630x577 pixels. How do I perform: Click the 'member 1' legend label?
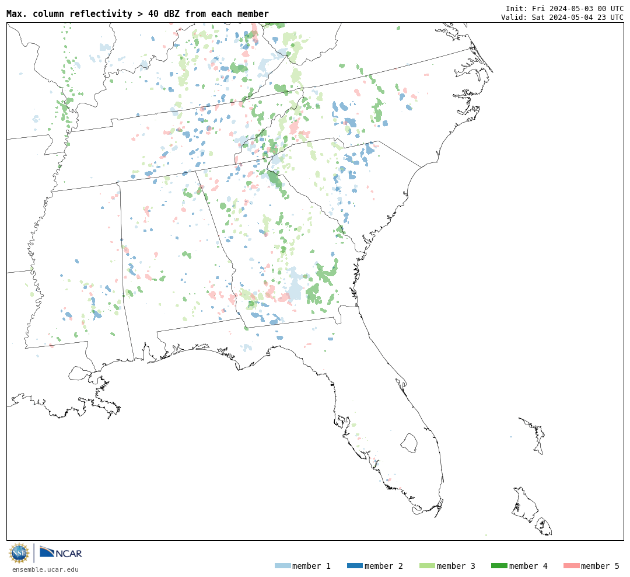point(311,566)
